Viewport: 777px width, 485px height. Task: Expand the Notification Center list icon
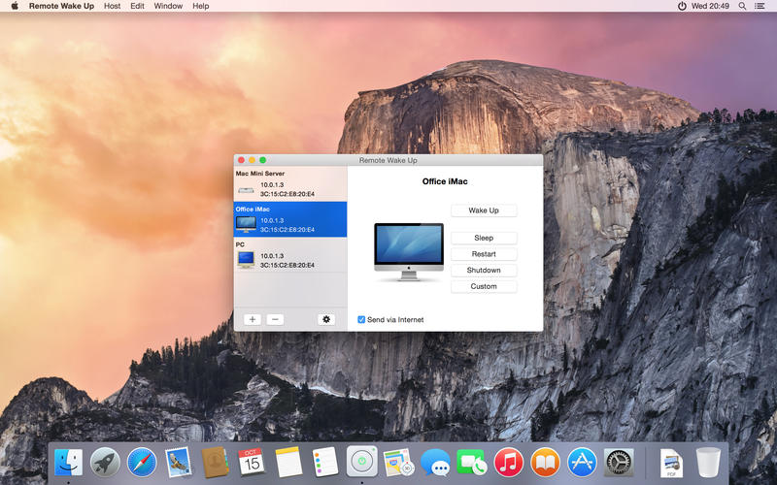[x=760, y=6]
